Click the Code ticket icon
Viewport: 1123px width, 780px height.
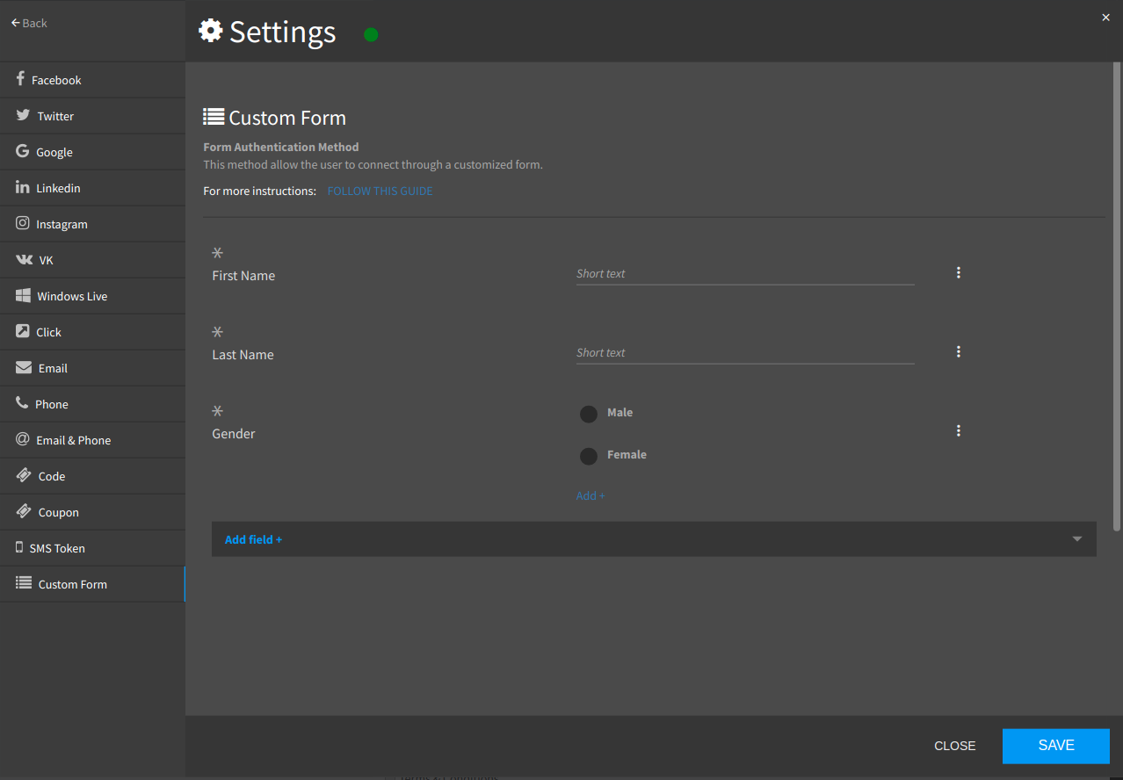(24, 475)
